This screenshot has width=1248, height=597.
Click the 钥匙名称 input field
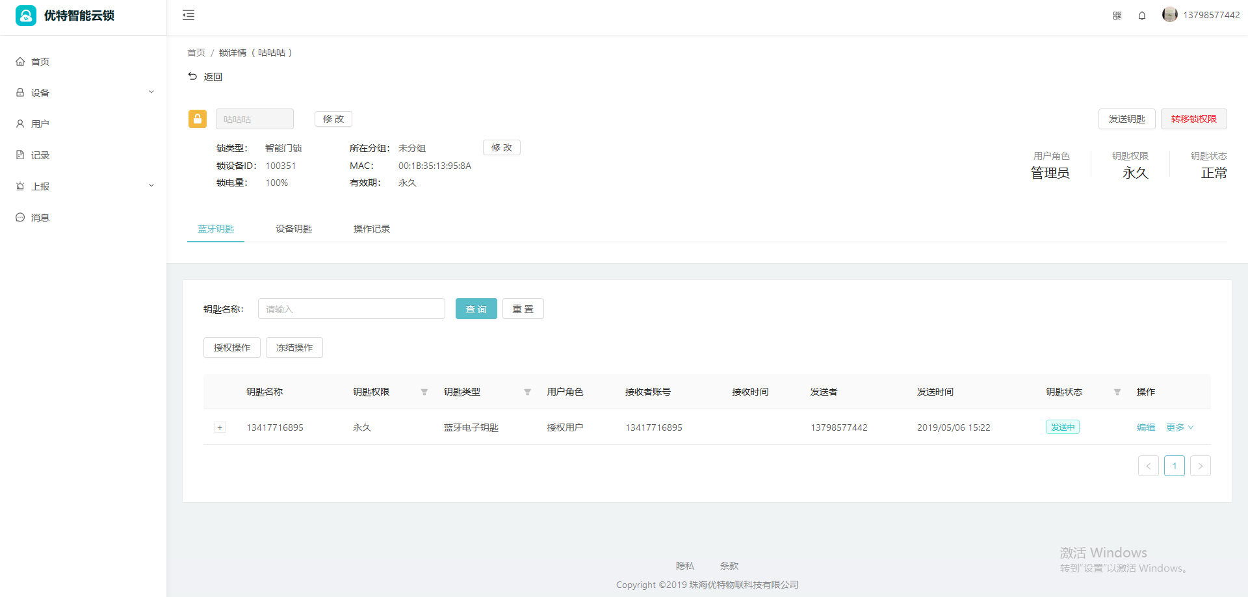point(351,309)
